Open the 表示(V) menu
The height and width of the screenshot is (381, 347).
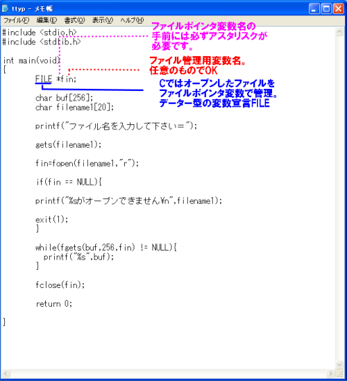pos(103,20)
